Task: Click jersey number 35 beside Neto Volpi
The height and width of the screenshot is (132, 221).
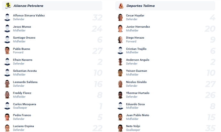Action: [210, 128]
